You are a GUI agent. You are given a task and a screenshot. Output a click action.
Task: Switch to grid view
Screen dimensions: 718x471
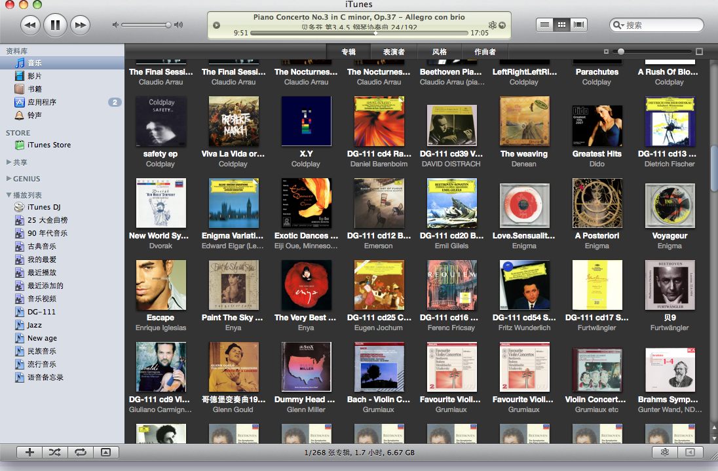561,25
